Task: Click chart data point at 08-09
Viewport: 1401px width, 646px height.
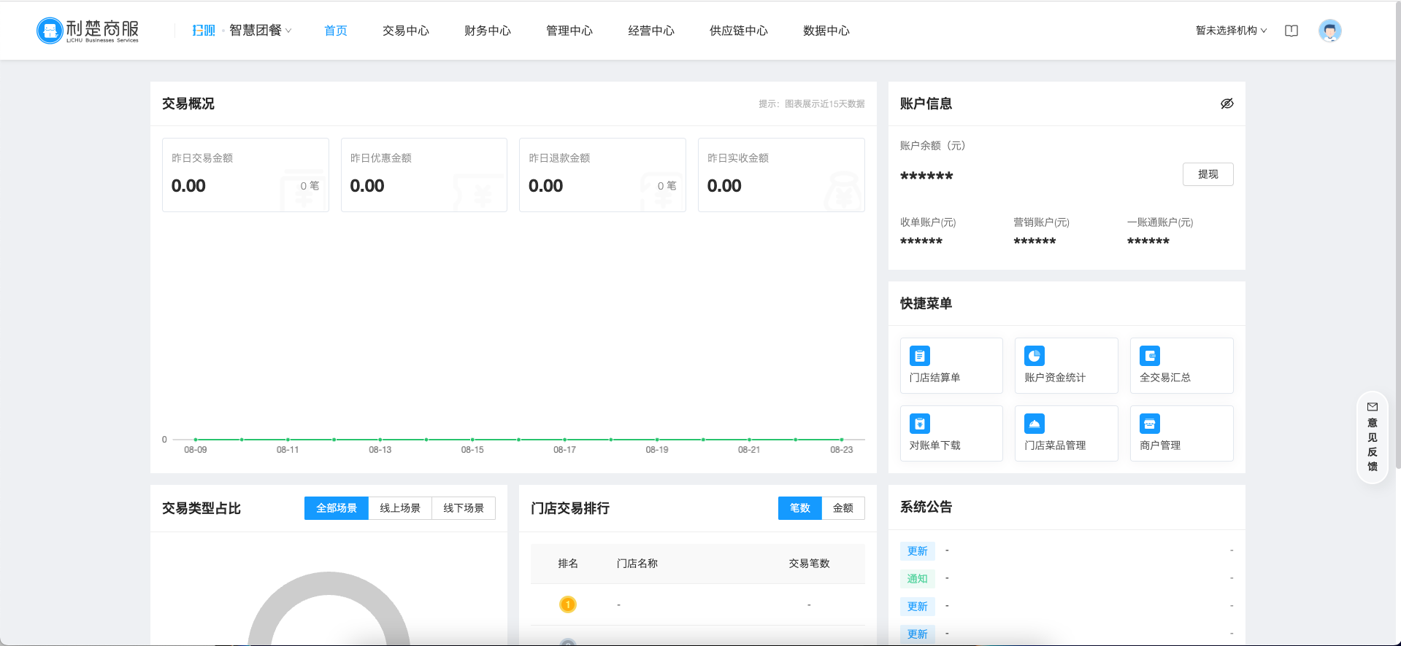Action: 196,440
